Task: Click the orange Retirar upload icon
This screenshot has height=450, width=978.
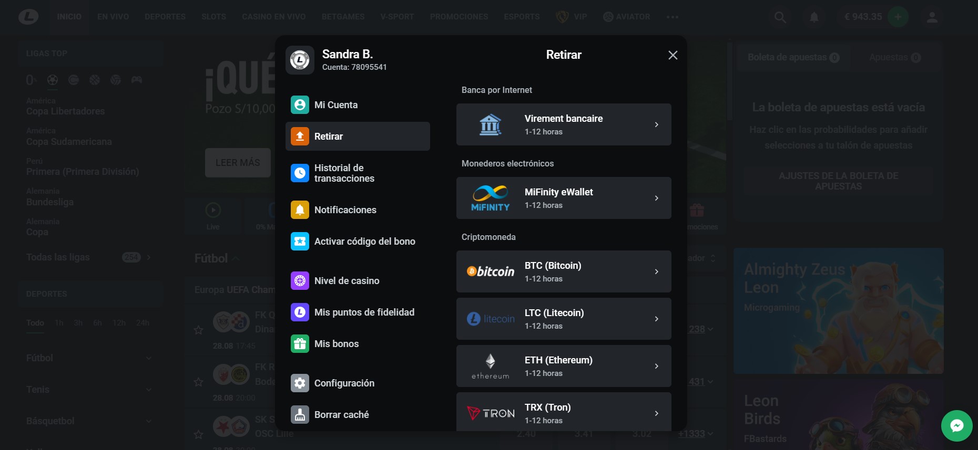Action: pyautogui.click(x=300, y=137)
